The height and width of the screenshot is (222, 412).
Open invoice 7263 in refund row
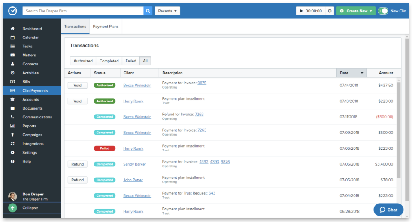[199, 114]
